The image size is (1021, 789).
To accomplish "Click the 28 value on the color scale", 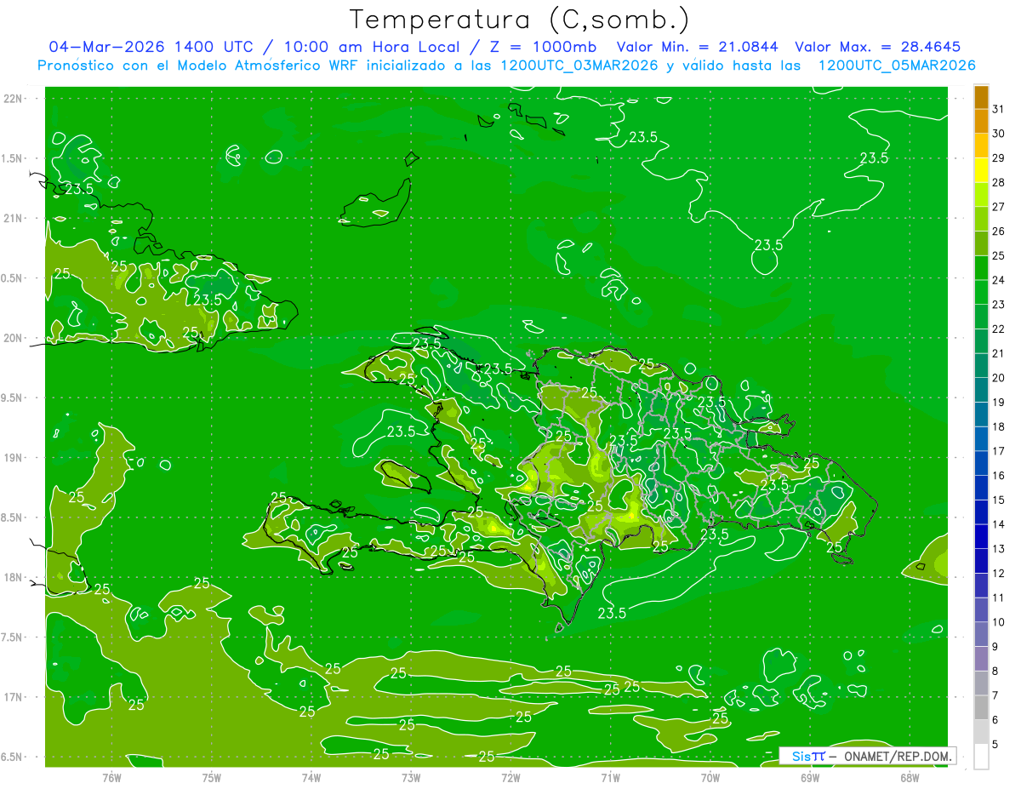I will [x=998, y=182].
